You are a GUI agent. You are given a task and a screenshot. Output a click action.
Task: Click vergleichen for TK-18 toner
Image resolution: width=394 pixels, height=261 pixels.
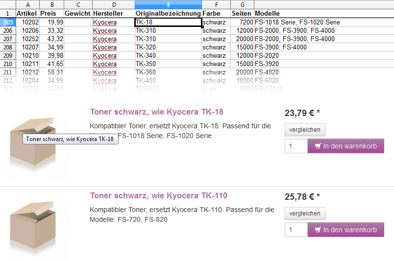click(305, 130)
